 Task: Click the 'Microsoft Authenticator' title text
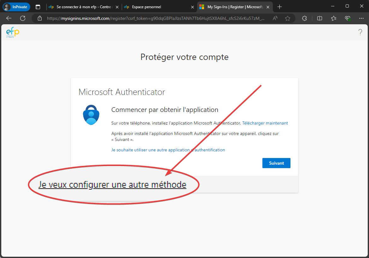tap(122, 92)
